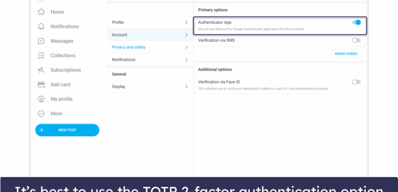398x192 pixels.
Task: Click the Home house icon
Action: pos(41,12)
